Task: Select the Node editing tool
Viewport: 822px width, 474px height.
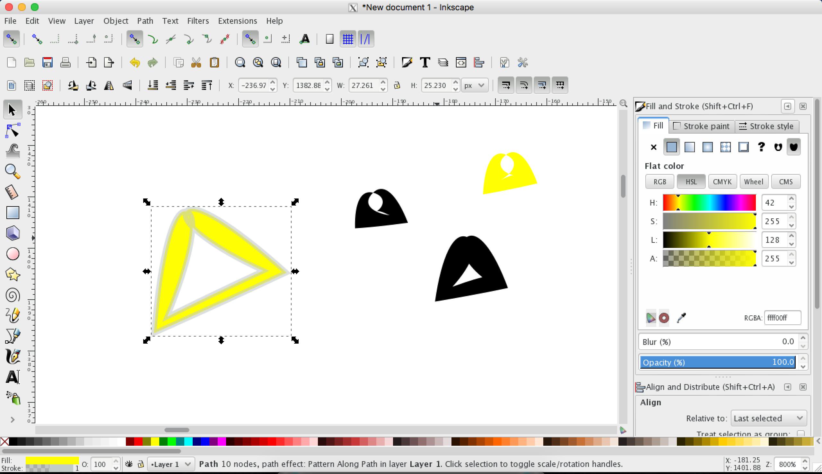Action: coord(13,130)
